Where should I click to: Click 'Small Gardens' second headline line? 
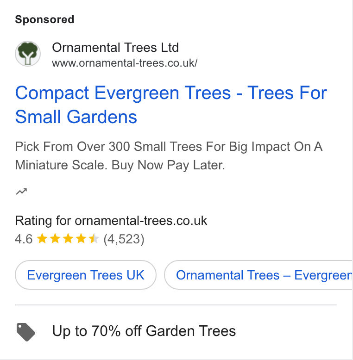[76, 117]
